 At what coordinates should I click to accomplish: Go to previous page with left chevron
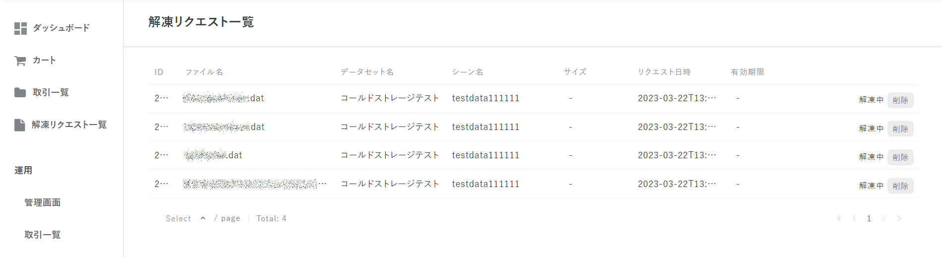854,218
